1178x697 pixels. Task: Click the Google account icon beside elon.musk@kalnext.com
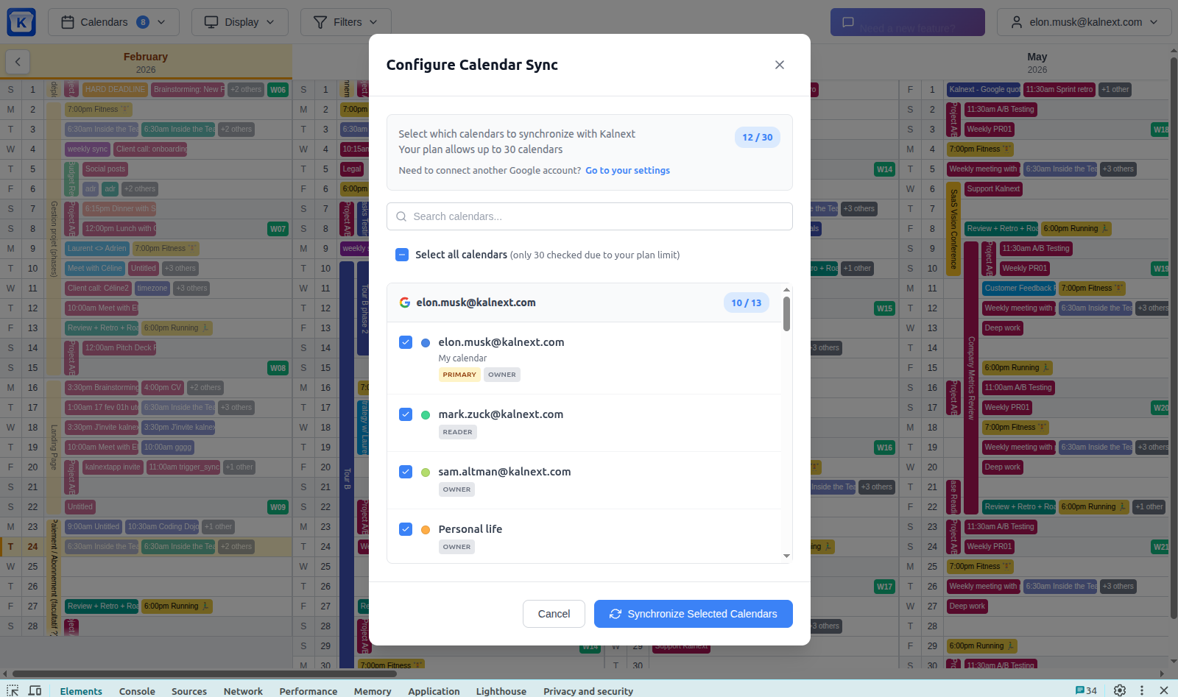[404, 302]
